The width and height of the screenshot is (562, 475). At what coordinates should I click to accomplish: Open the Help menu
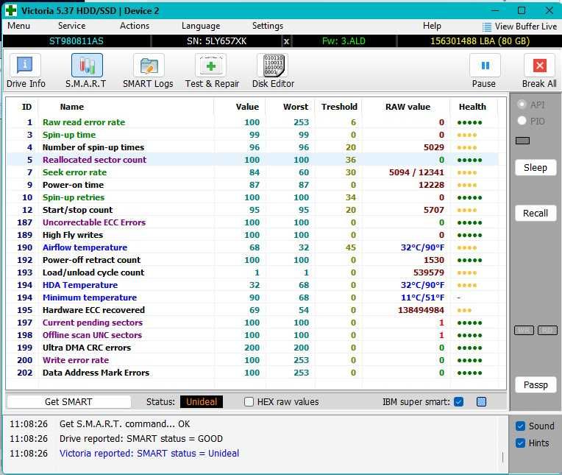click(432, 26)
